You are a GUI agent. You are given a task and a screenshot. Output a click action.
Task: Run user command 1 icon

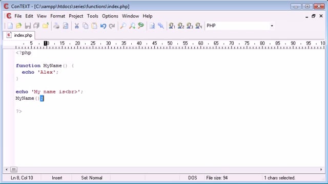[172, 26]
